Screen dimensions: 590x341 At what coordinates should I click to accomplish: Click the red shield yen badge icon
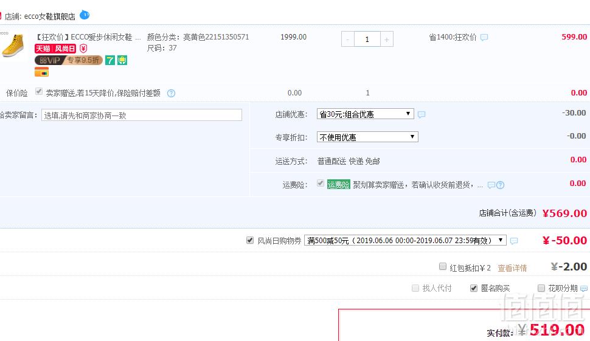tap(83, 49)
